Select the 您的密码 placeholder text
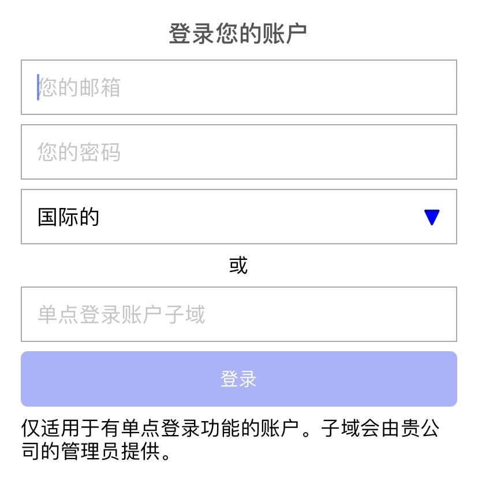478x480 pixels. [x=79, y=152]
